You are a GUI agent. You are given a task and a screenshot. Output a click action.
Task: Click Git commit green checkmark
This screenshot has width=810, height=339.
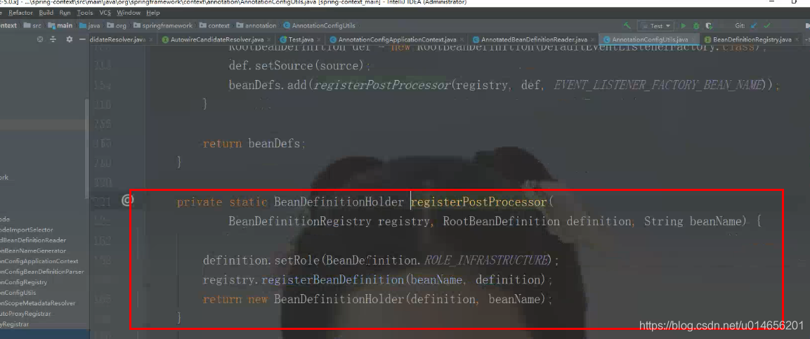[767, 26]
